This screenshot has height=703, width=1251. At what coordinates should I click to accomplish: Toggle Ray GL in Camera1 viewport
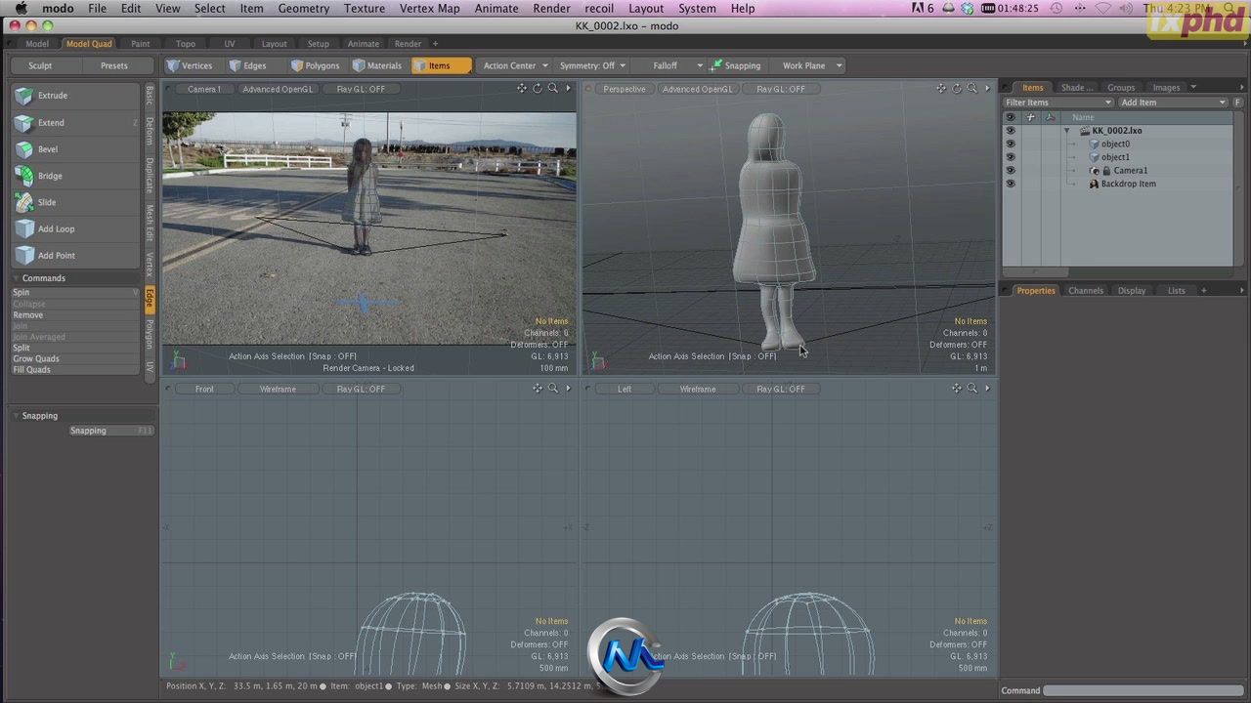pos(361,89)
